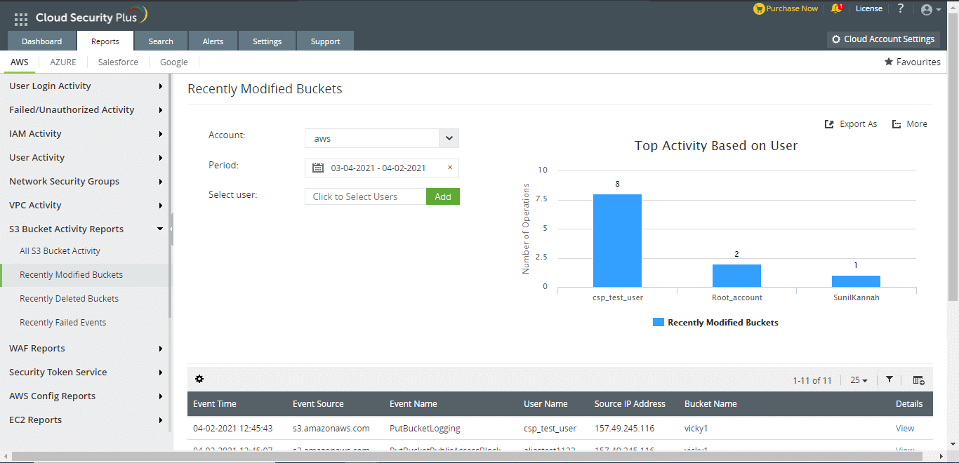Open the Search tab

pos(161,41)
